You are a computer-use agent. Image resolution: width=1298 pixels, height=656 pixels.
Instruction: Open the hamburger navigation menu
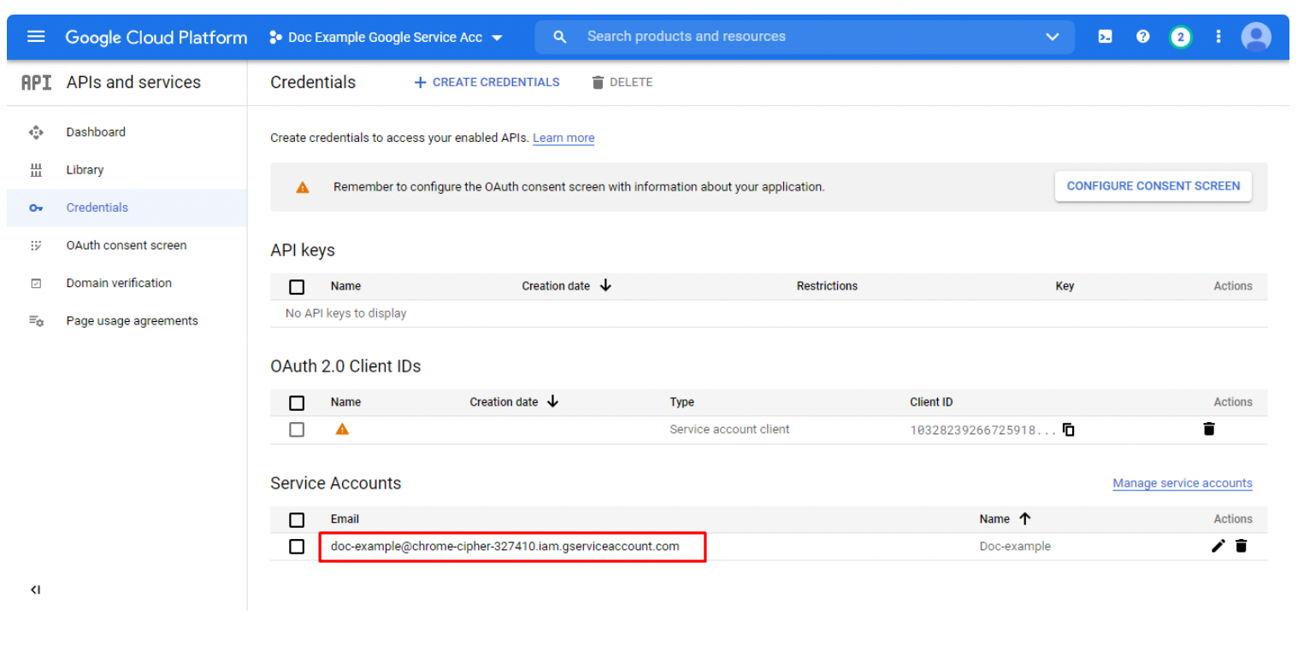tap(35, 37)
